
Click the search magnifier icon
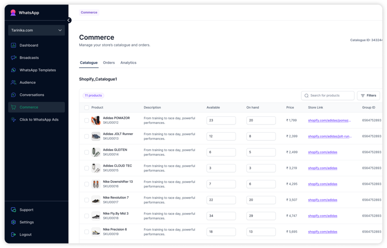pyautogui.click(x=307, y=95)
